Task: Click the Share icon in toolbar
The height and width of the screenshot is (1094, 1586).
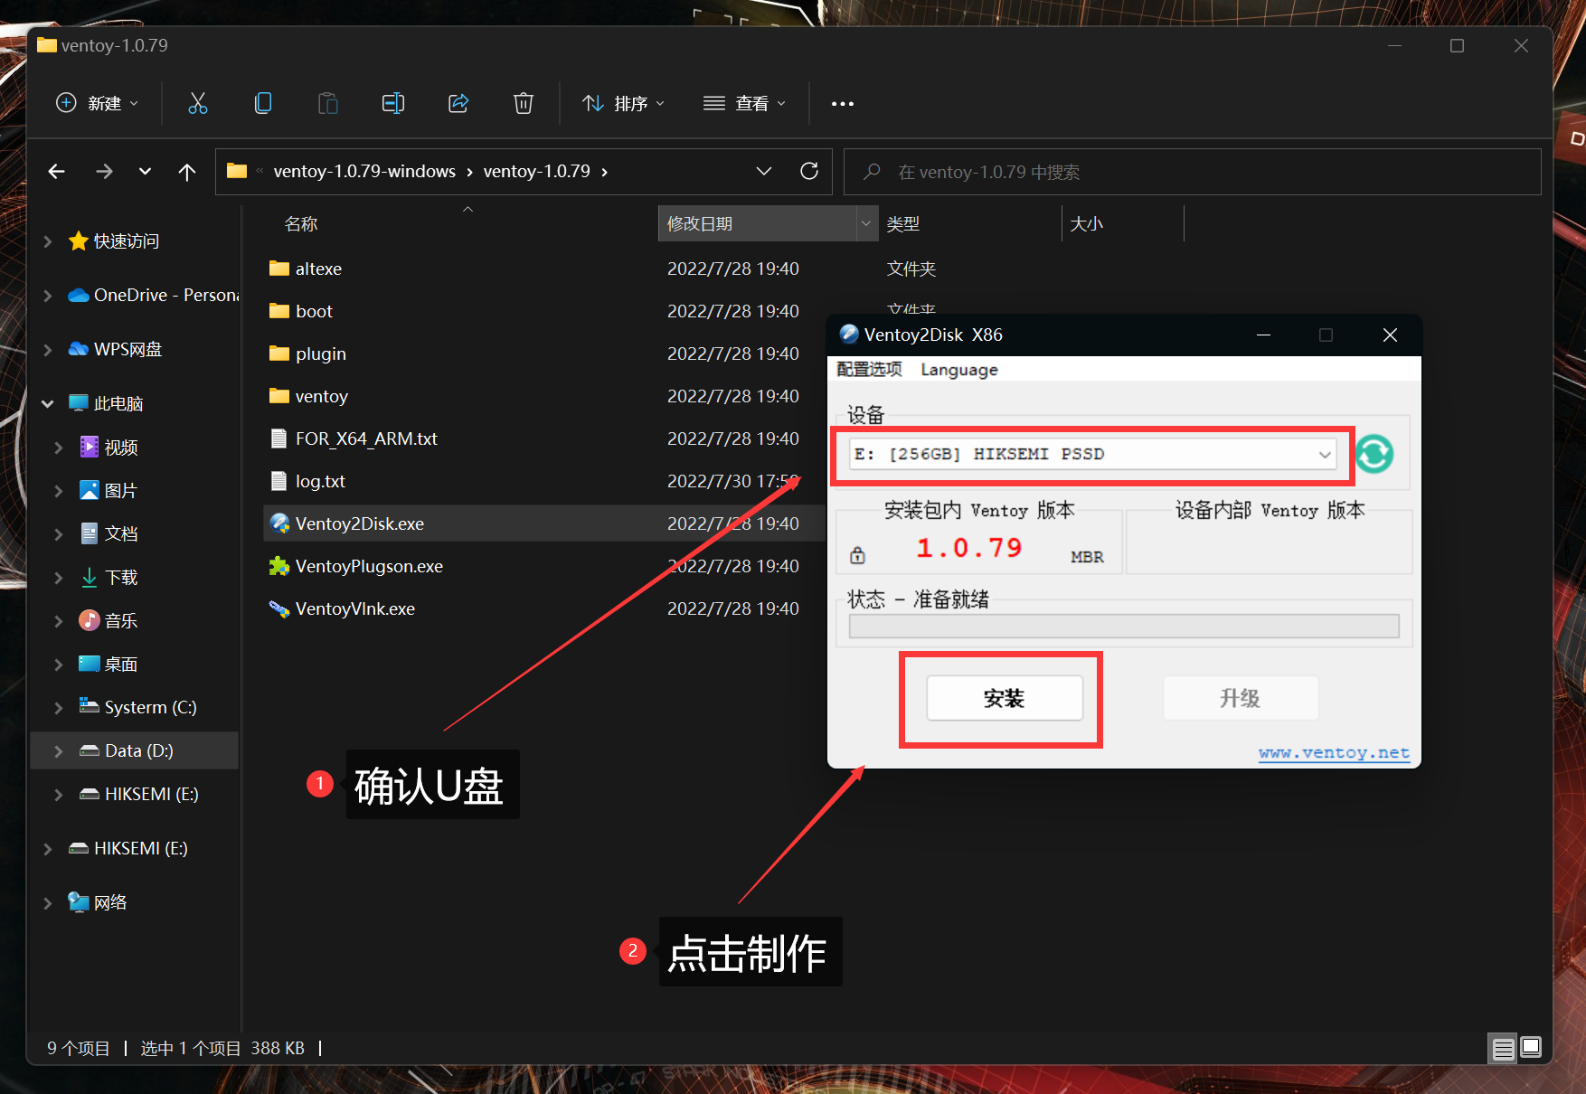Action: tap(458, 103)
